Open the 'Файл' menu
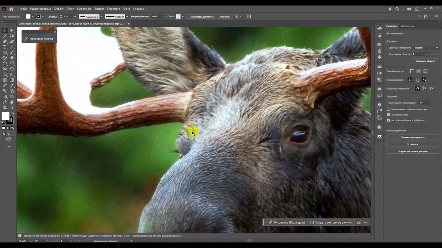The image size is (442, 248). coord(23,9)
